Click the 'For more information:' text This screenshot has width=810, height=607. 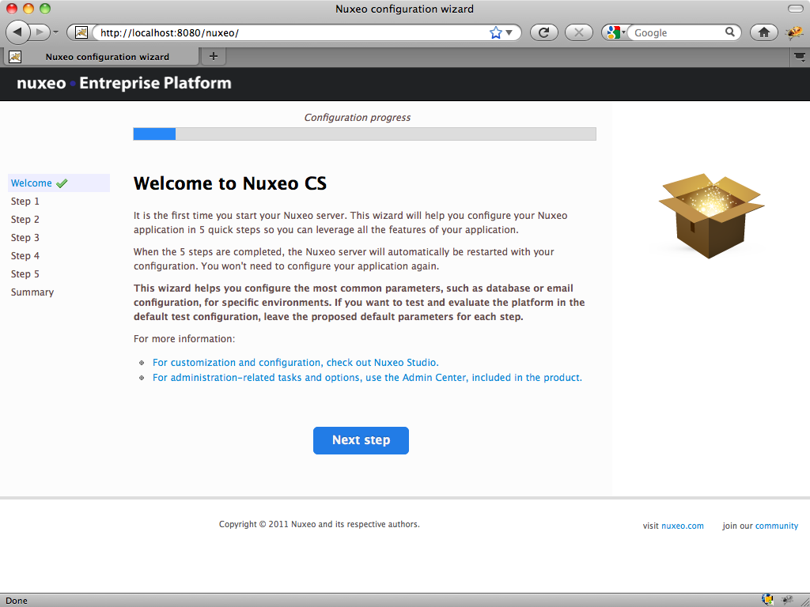click(x=184, y=338)
